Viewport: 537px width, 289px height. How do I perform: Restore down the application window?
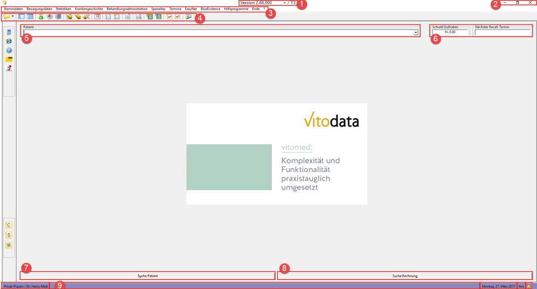pos(517,3)
